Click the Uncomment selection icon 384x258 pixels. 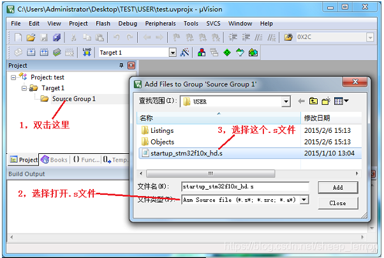coord(271,37)
